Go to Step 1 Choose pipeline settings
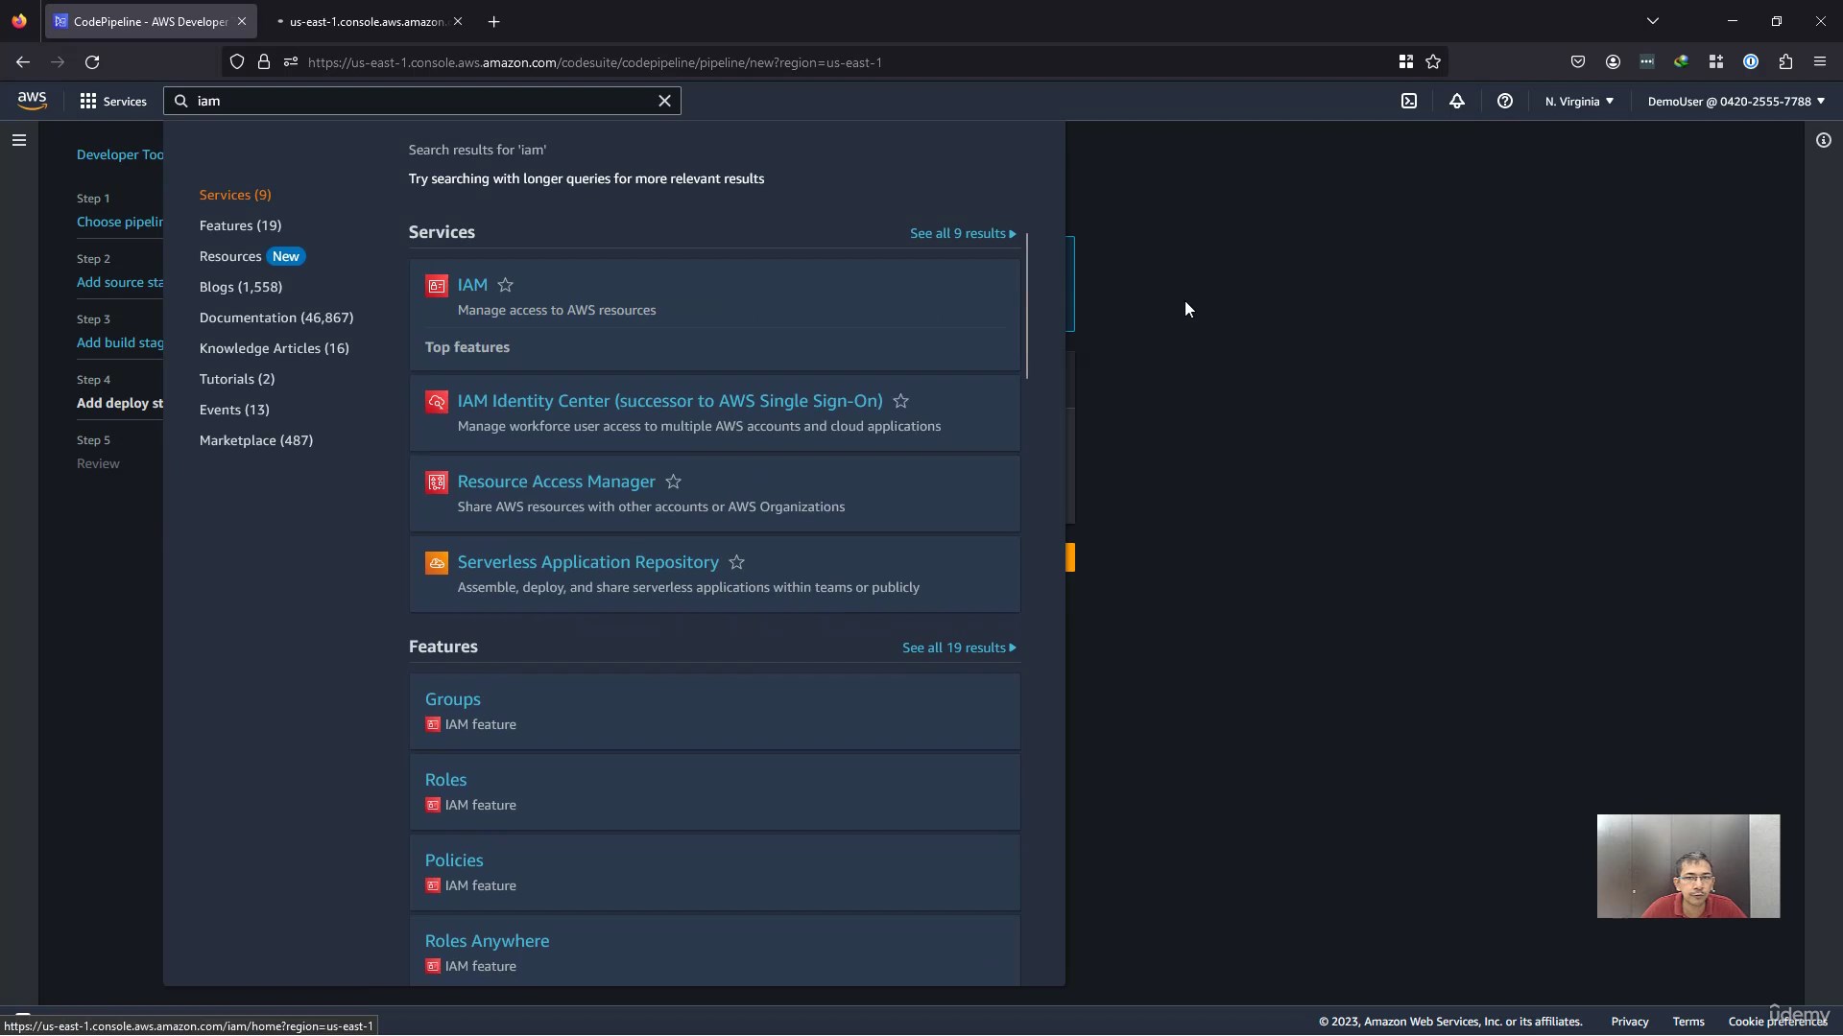The image size is (1843, 1036). tap(120, 222)
